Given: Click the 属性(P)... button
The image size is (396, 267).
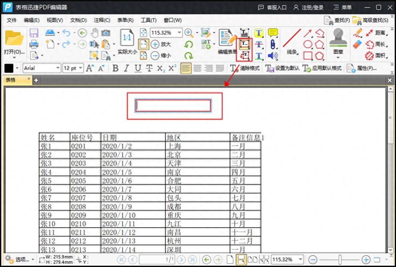Looking at the screenshot, I should coord(362,68).
